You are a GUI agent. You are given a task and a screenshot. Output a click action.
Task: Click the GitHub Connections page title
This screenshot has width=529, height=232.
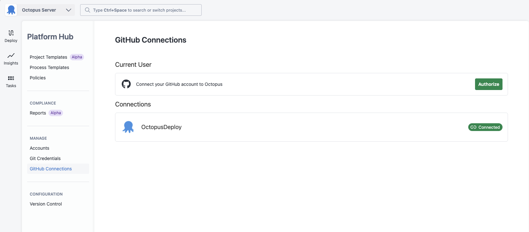tap(151, 40)
